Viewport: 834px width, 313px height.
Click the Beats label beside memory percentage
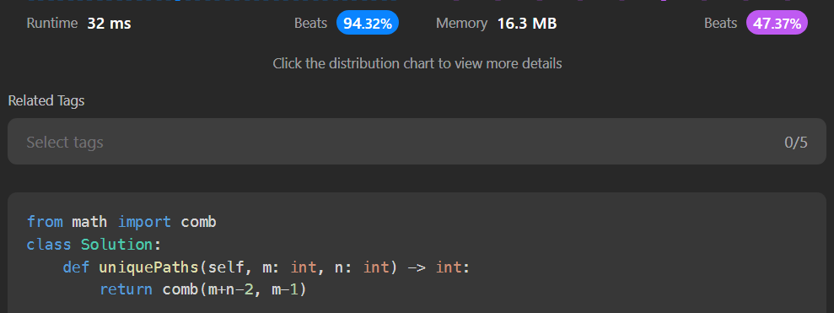pos(721,24)
